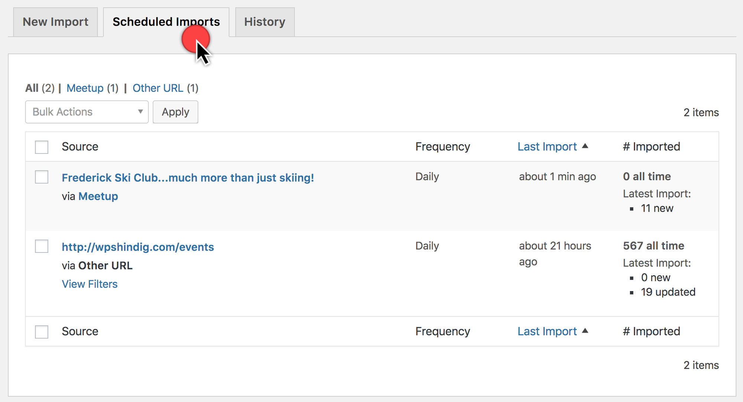Toggle the select-all checkbox in table footer
This screenshot has height=402, width=743.
[41, 332]
